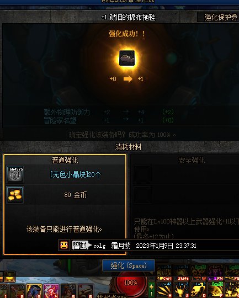239x298 pixels.
Task: Click the gold coins icon
Action: click(x=15, y=195)
